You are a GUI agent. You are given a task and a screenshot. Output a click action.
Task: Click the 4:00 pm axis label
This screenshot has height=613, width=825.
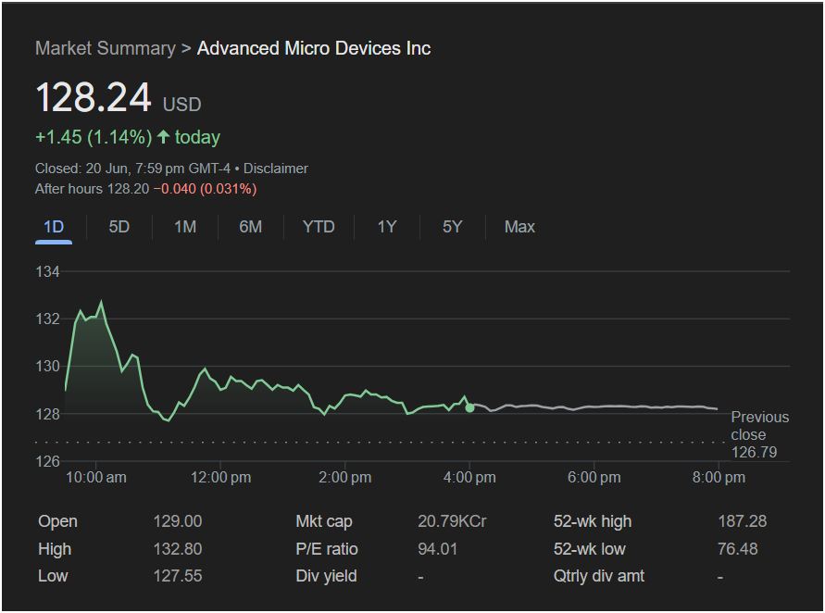(469, 478)
